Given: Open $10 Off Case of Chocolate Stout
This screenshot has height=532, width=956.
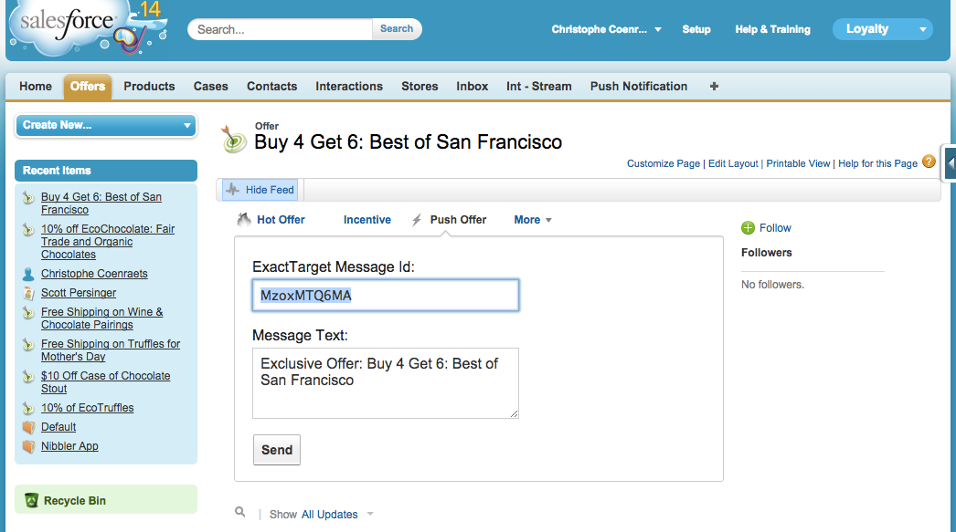Looking at the screenshot, I should click(105, 382).
